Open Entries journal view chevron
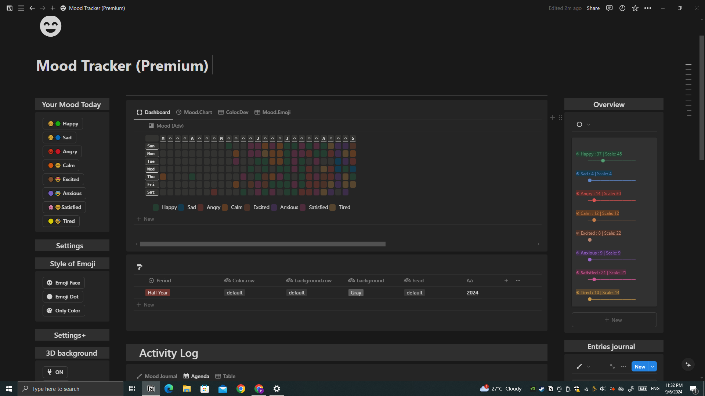This screenshot has width=705, height=396. coord(589,366)
